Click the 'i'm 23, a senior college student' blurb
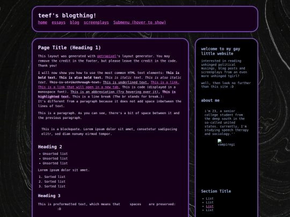Image resolution: width=290 pixels, height=217 pixels. 227,123
